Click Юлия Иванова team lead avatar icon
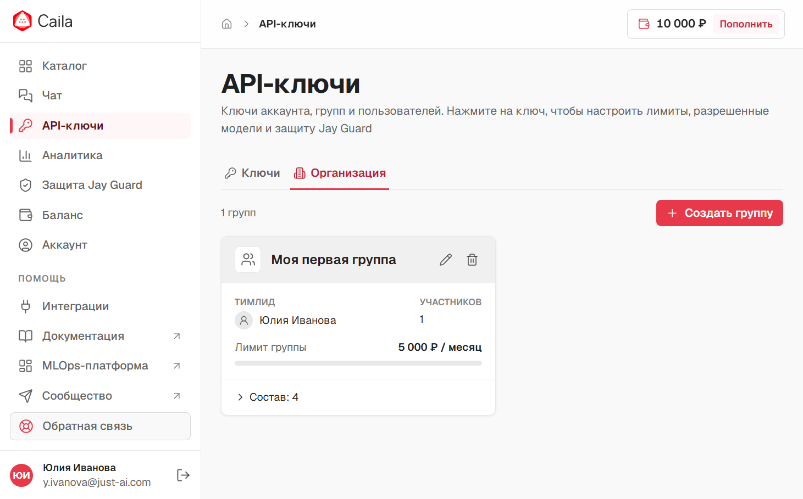803x499 pixels. (x=243, y=320)
